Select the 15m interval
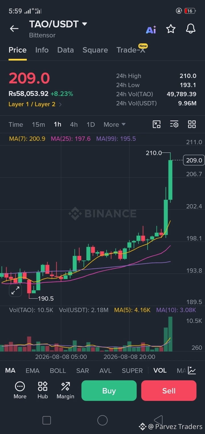This screenshot has width=205, height=434. [x=38, y=124]
